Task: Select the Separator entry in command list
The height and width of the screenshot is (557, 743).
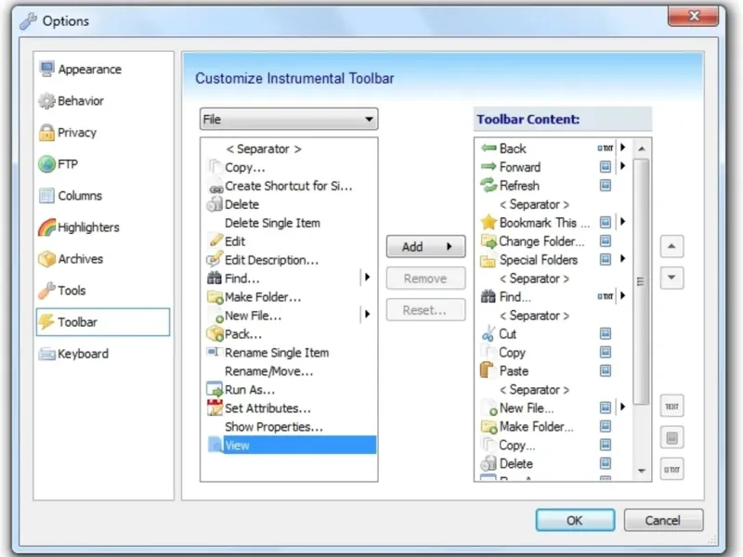Action: [x=264, y=149]
